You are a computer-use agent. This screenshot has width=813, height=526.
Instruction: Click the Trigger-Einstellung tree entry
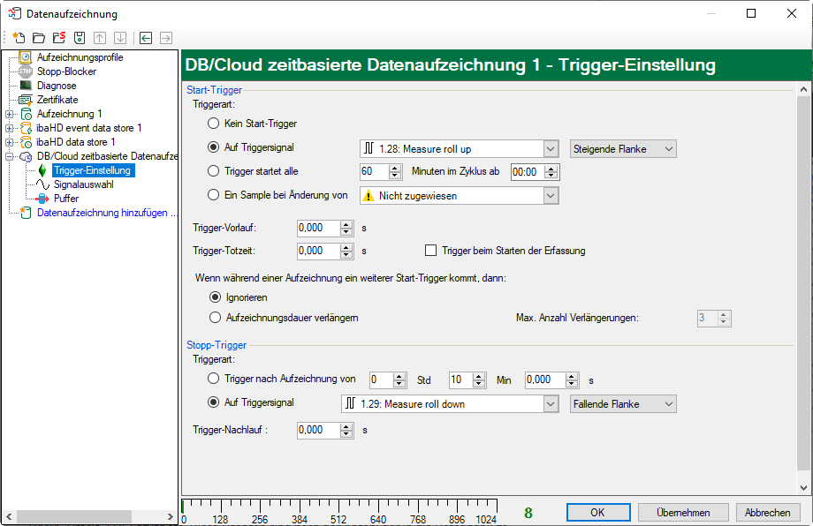point(94,170)
